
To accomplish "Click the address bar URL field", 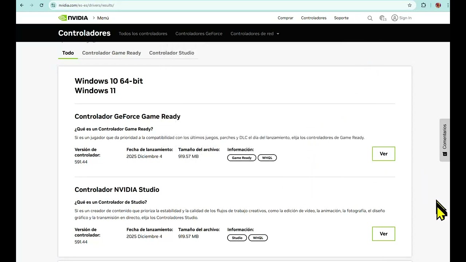I will click(x=229, y=5).
